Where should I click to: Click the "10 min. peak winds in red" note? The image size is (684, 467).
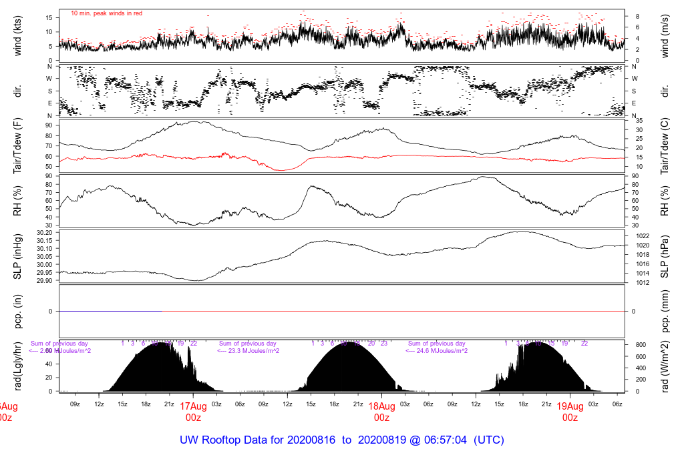click(106, 13)
